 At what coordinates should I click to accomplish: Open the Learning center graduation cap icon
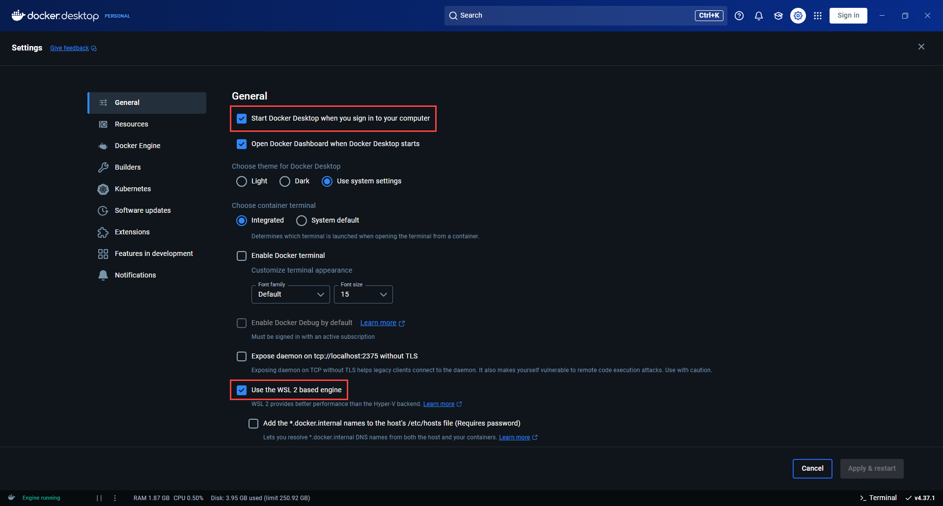pos(778,16)
